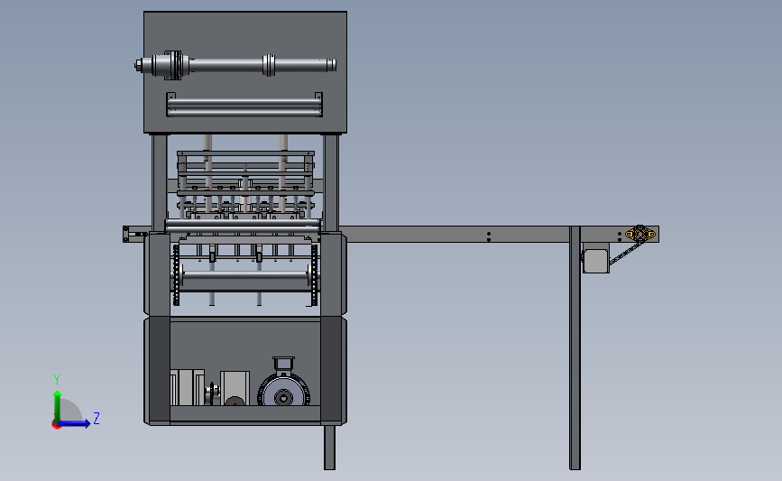The image size is (782, 481).
Task: Select the drive chain beside the conveyor drive box
Action: [x=625, y=254]
